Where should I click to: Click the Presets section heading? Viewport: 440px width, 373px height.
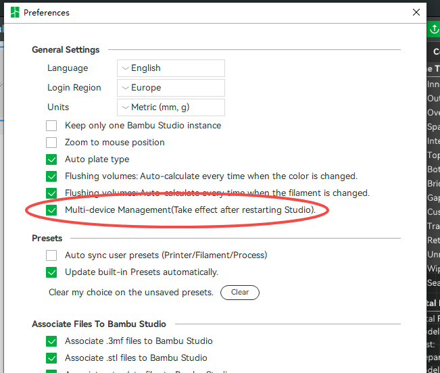coord(47,238)
